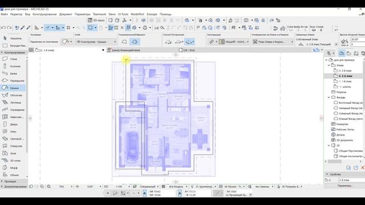Expand the 'Документирование' toolbox section
365x205 pixels.
14,187
